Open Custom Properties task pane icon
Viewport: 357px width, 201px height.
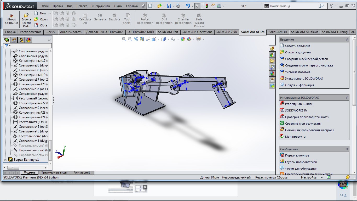click(x=272, y=80)
